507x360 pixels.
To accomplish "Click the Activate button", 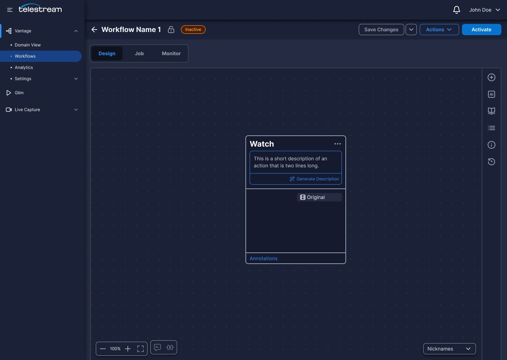I will pyautogui.click(x=481, y=30).
